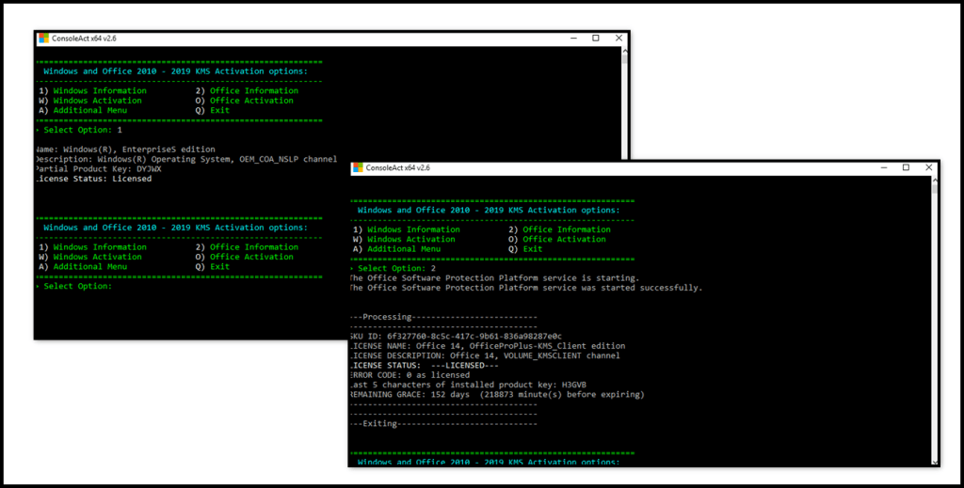Image resolution: width=964 pixels, height=488 pixels.
Task: Click 'ERROR CODE: 0 as licensed' line
Action: (x=410, y=375)
